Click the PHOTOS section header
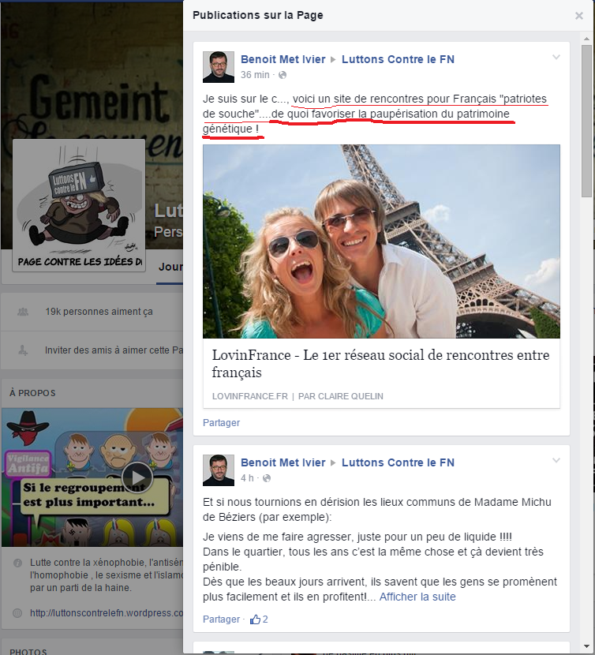 point(28,651)
